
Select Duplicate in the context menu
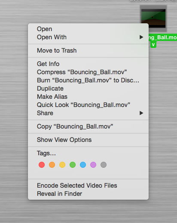click(88, 88)
